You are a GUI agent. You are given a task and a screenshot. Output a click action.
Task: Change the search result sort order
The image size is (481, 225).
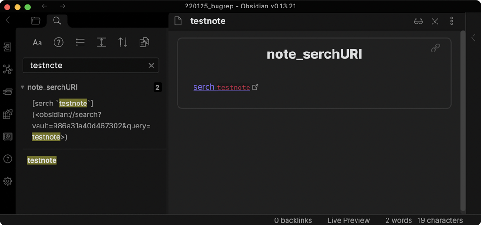(x=123, y=43)
